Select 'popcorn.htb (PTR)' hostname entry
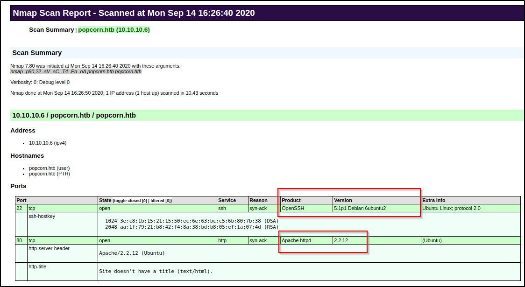Image resolution: width=525 pixels, height=287 pixels. (49, 174)
